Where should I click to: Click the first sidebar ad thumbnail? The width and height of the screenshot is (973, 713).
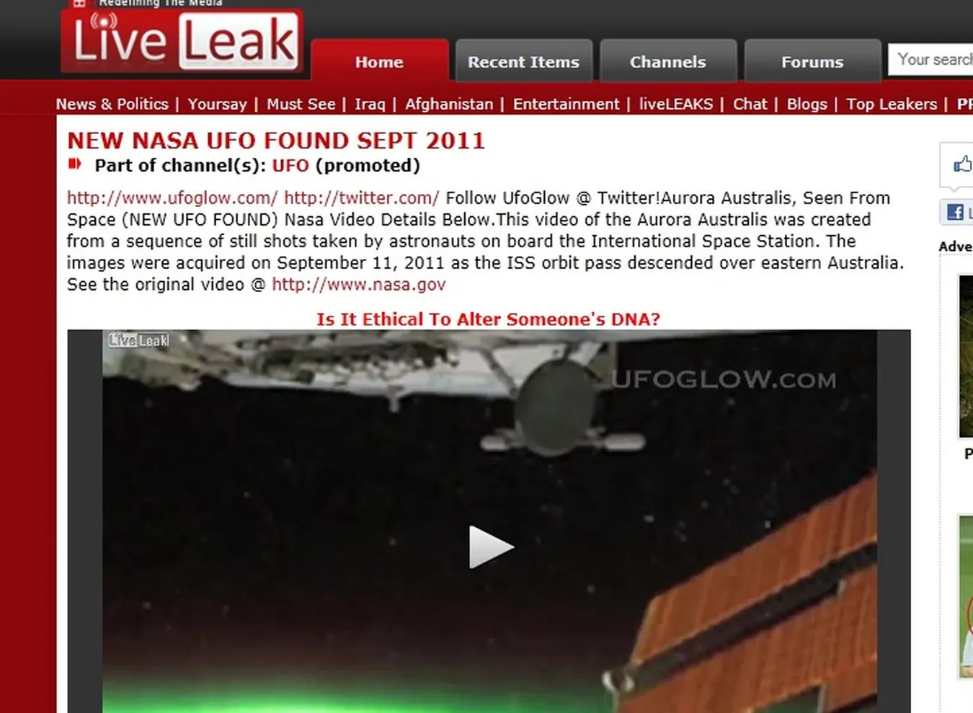(x=966, y=356)
